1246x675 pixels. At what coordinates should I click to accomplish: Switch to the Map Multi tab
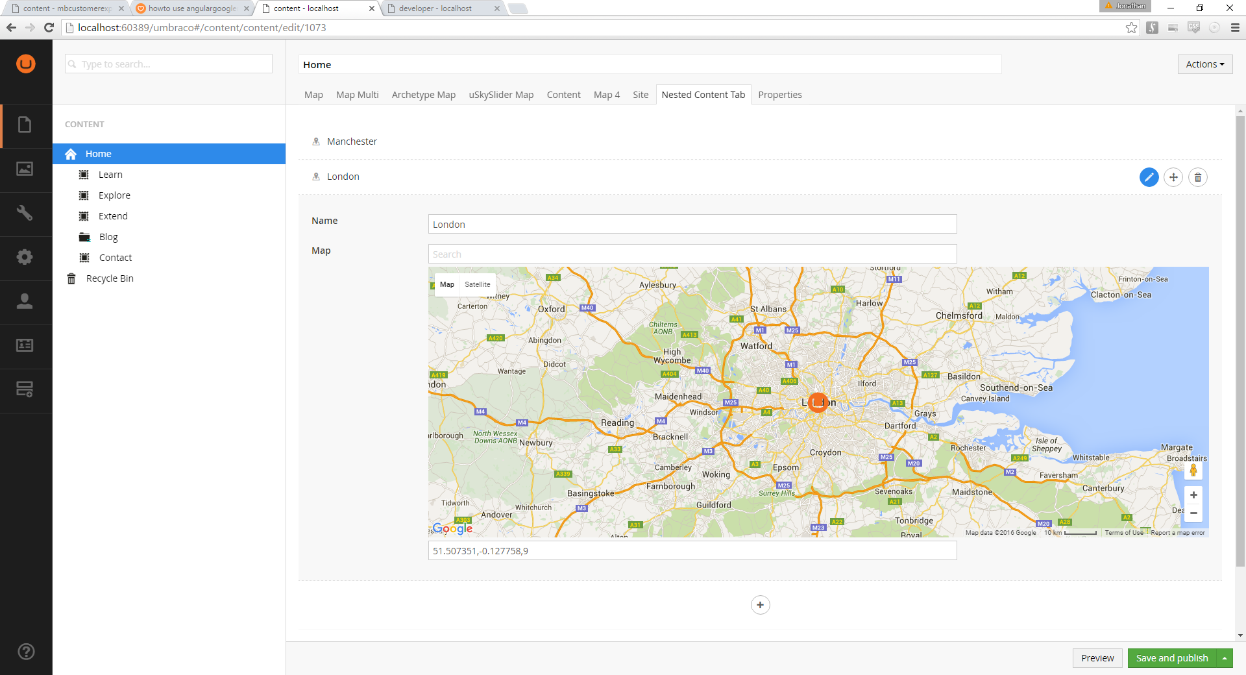pyautogui.click(x=358, y=95)
